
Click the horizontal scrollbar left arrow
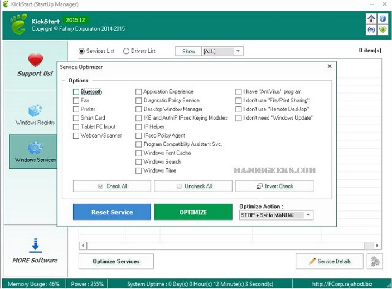point(83,246)
